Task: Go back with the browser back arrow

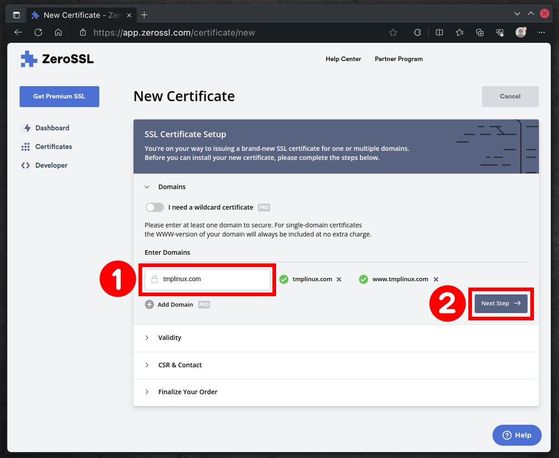Action: point(18,32)
